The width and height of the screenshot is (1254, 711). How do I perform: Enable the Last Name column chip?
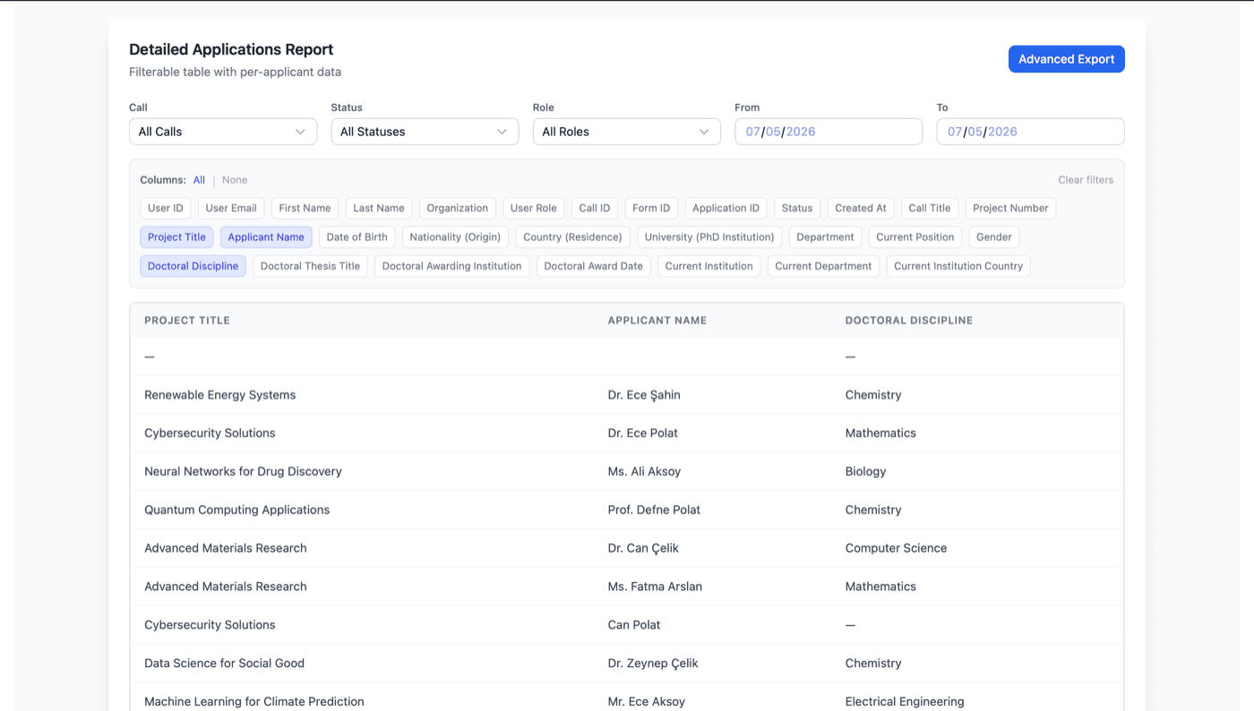[x=379, y=208]
